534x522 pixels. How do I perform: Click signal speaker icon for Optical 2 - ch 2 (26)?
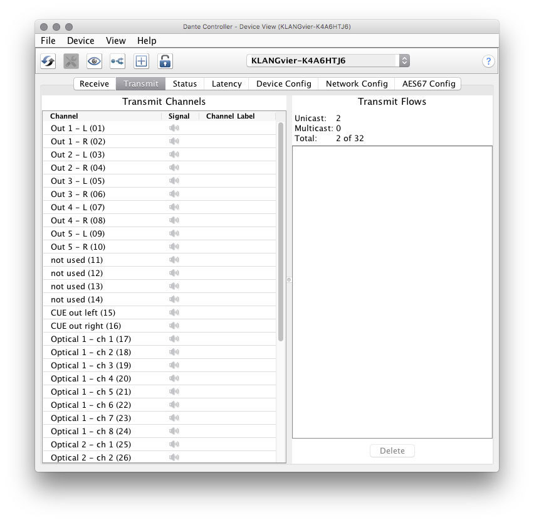pyautogui.click(x=174, y=457)
